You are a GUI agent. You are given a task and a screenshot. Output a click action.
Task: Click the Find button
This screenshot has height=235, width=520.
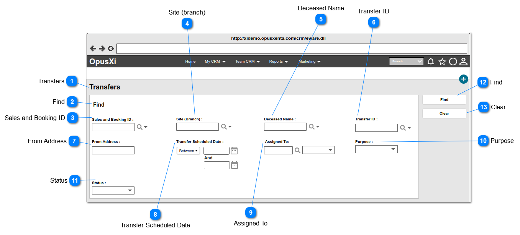pyautogui.click(x=444, y=100)
